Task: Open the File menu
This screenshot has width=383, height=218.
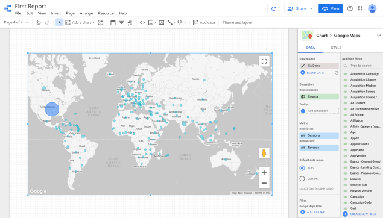Action: (x=18, y=13)
